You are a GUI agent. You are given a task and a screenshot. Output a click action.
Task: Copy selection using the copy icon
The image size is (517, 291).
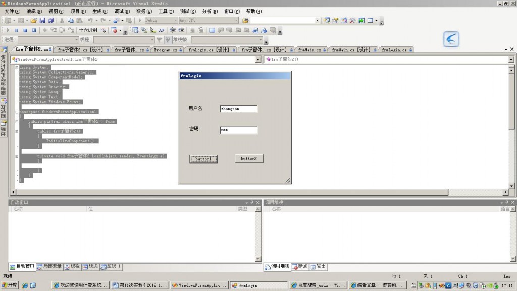click(70, 20)
